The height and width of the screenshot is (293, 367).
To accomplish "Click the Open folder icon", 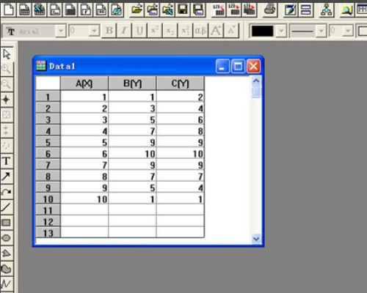I will pyautogui.click(x=137, y=10).
